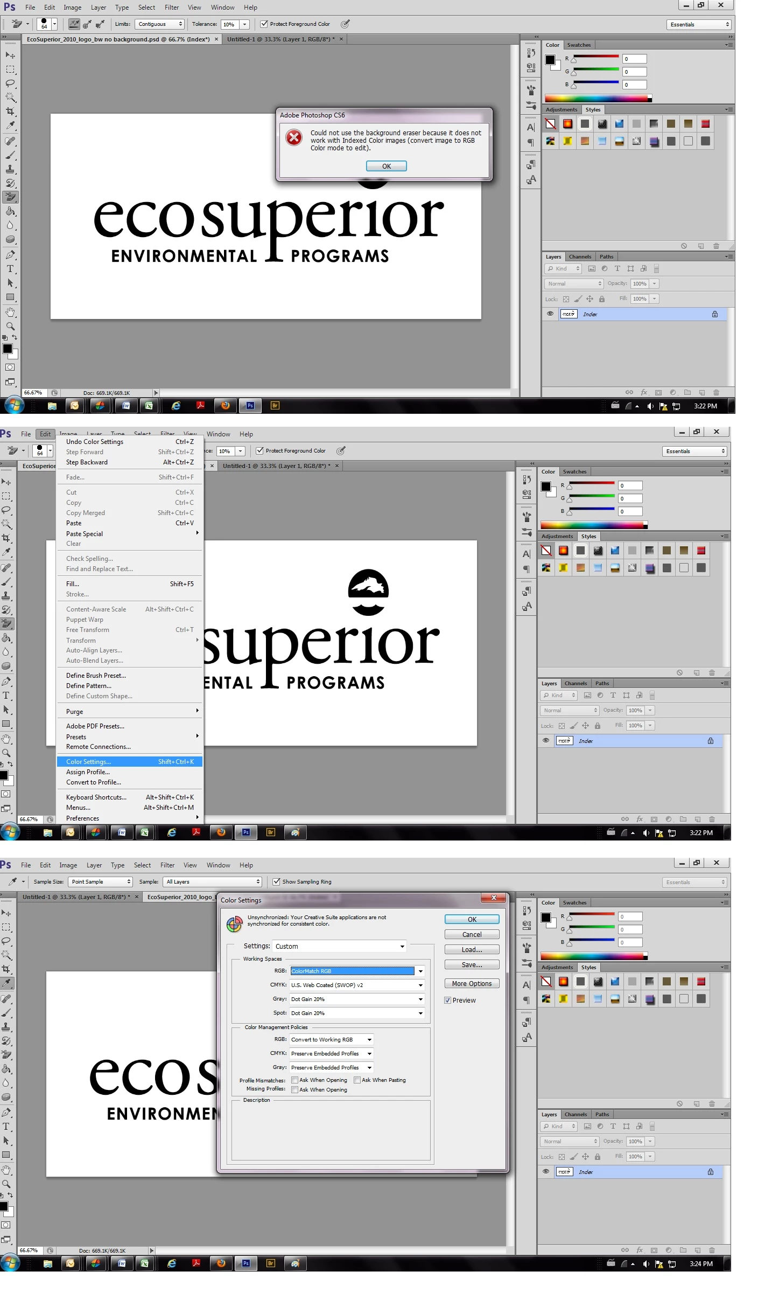The width and height of the screenshot is (758, 1306).
Task: Select the Pen tool in top screenshot toolbox
Action: click(10, 255)
